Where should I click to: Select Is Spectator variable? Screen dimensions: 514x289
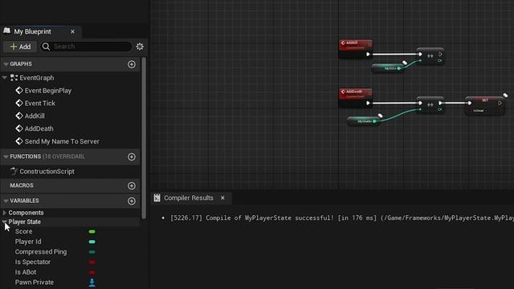point(32,262)
